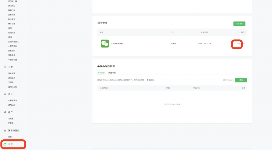272x150 pixels.
Task: Go to 开发管理 in sidebar
Action: (12, 73)
